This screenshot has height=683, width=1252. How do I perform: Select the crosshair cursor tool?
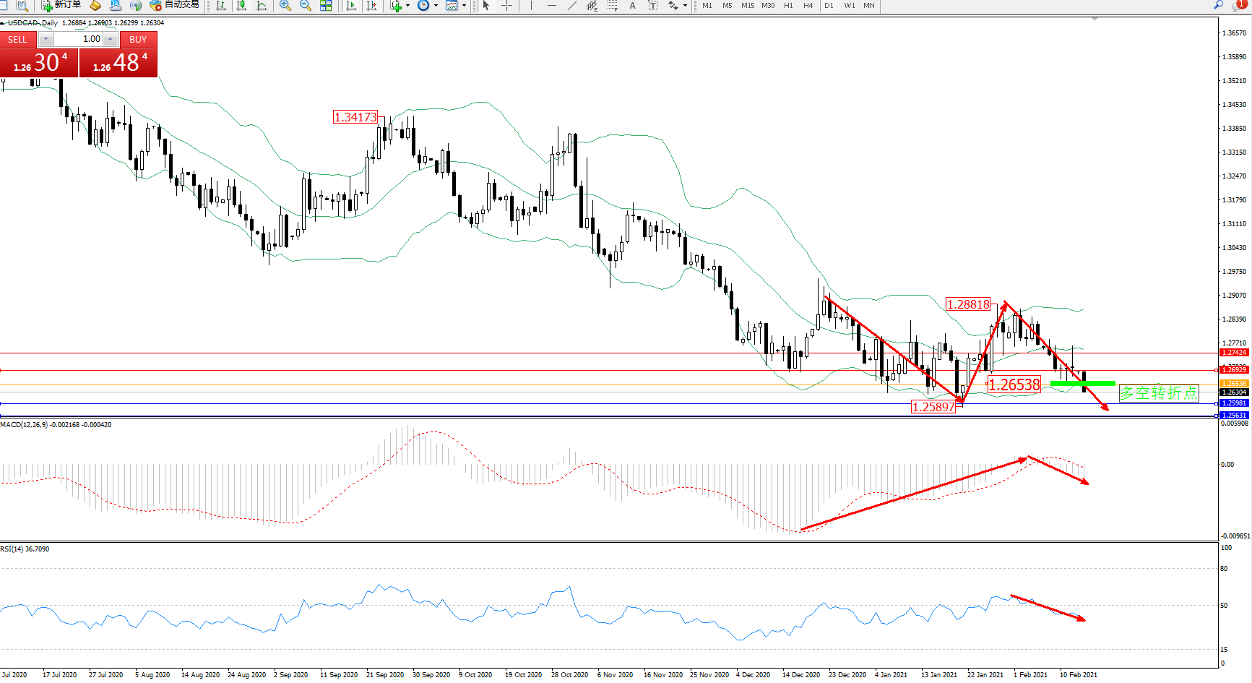point(507,6)
